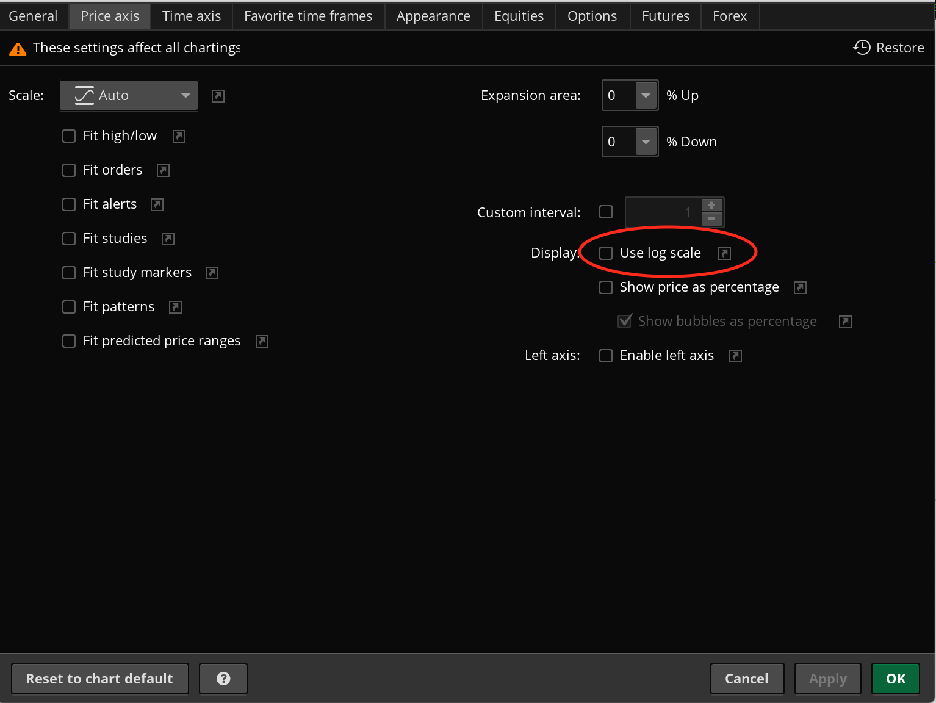This screenshot has width=936, height=703.
Task: Toggle the Custom interval checkbox
Action: click(606, 212)
